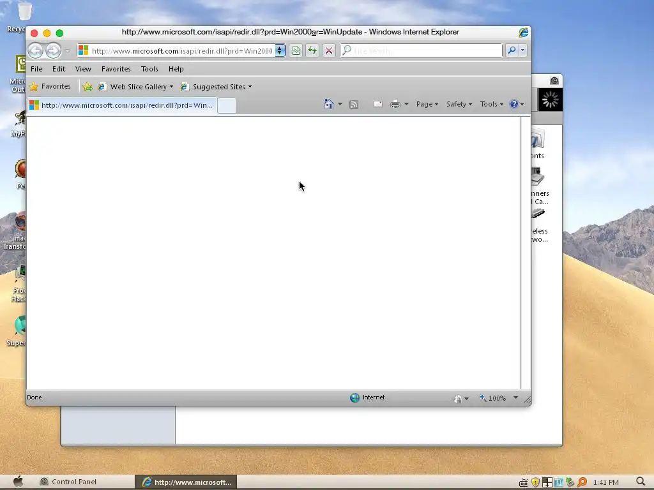Viewport: 654px width, 490px height.
Task: Open the File menu
Action: 36,69
